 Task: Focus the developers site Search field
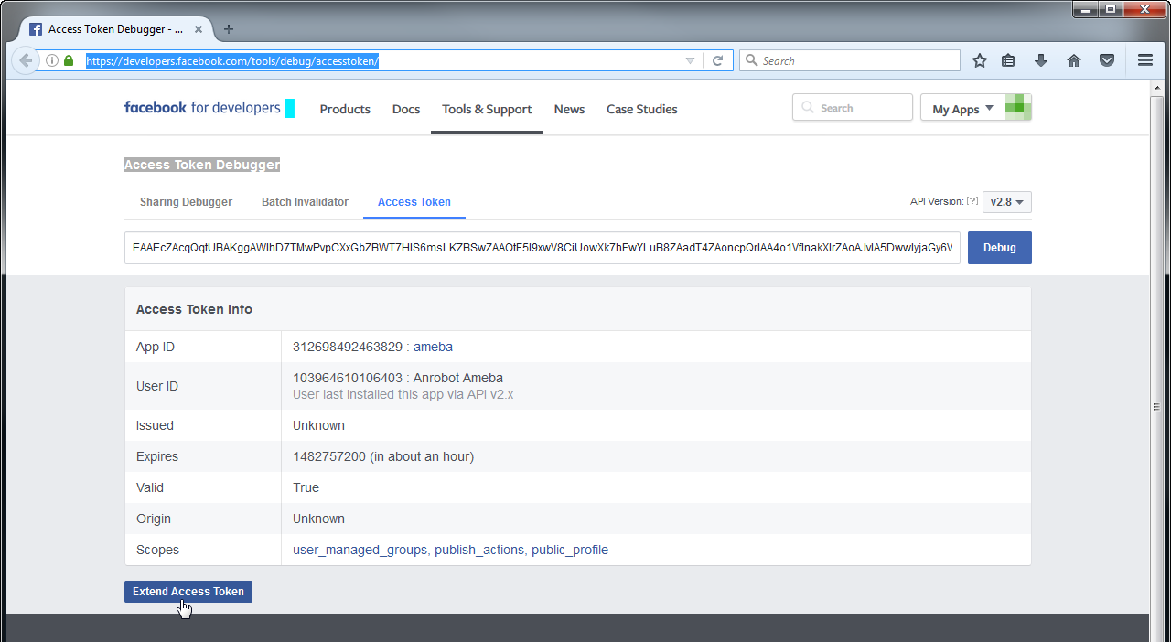tap(853, 108)
